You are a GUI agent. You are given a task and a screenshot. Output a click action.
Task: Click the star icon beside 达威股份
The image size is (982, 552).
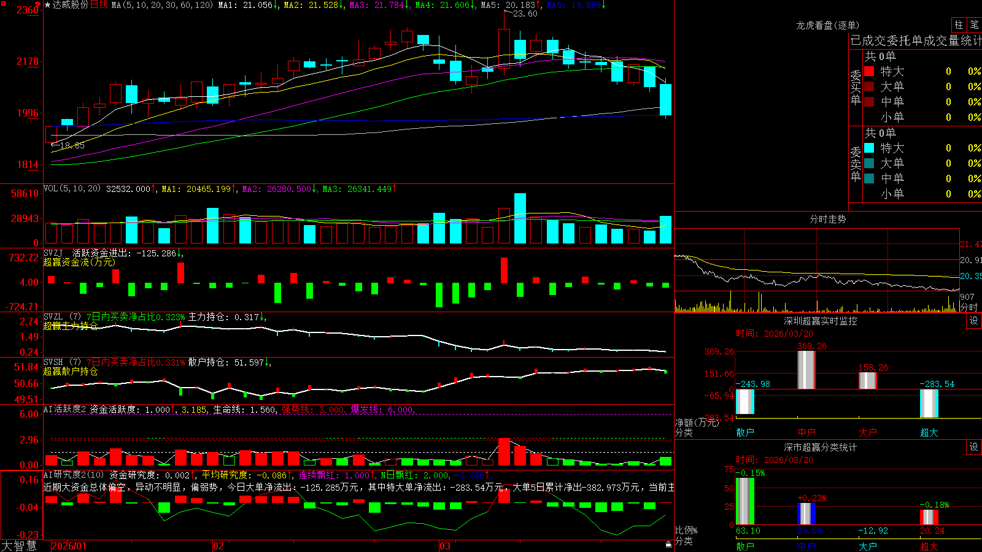48,5
